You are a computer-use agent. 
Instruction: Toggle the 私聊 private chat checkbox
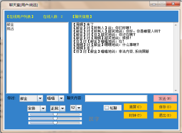click(107, 108)
